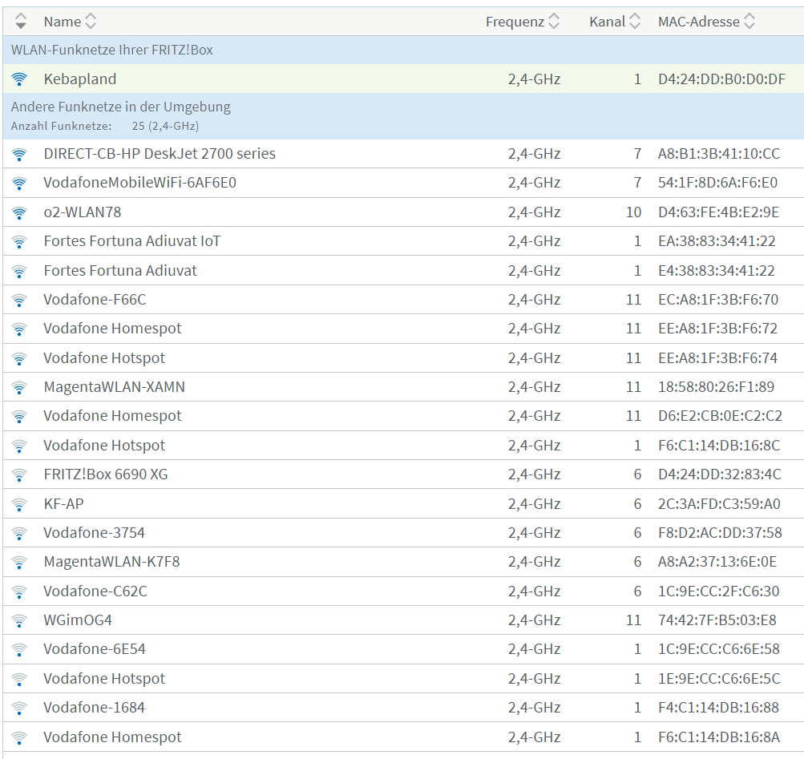Viewport: 804px width, 759px height.
Task: Click the signal icon for MagentaWLAN-XAMN
Action: pyautogui.click(x=19, y=387)
